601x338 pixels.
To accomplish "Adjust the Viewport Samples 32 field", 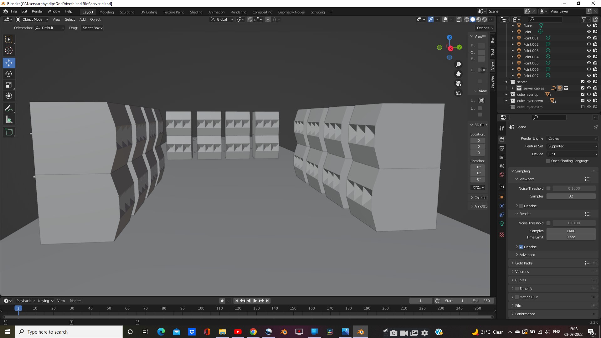I will point(571,196).
